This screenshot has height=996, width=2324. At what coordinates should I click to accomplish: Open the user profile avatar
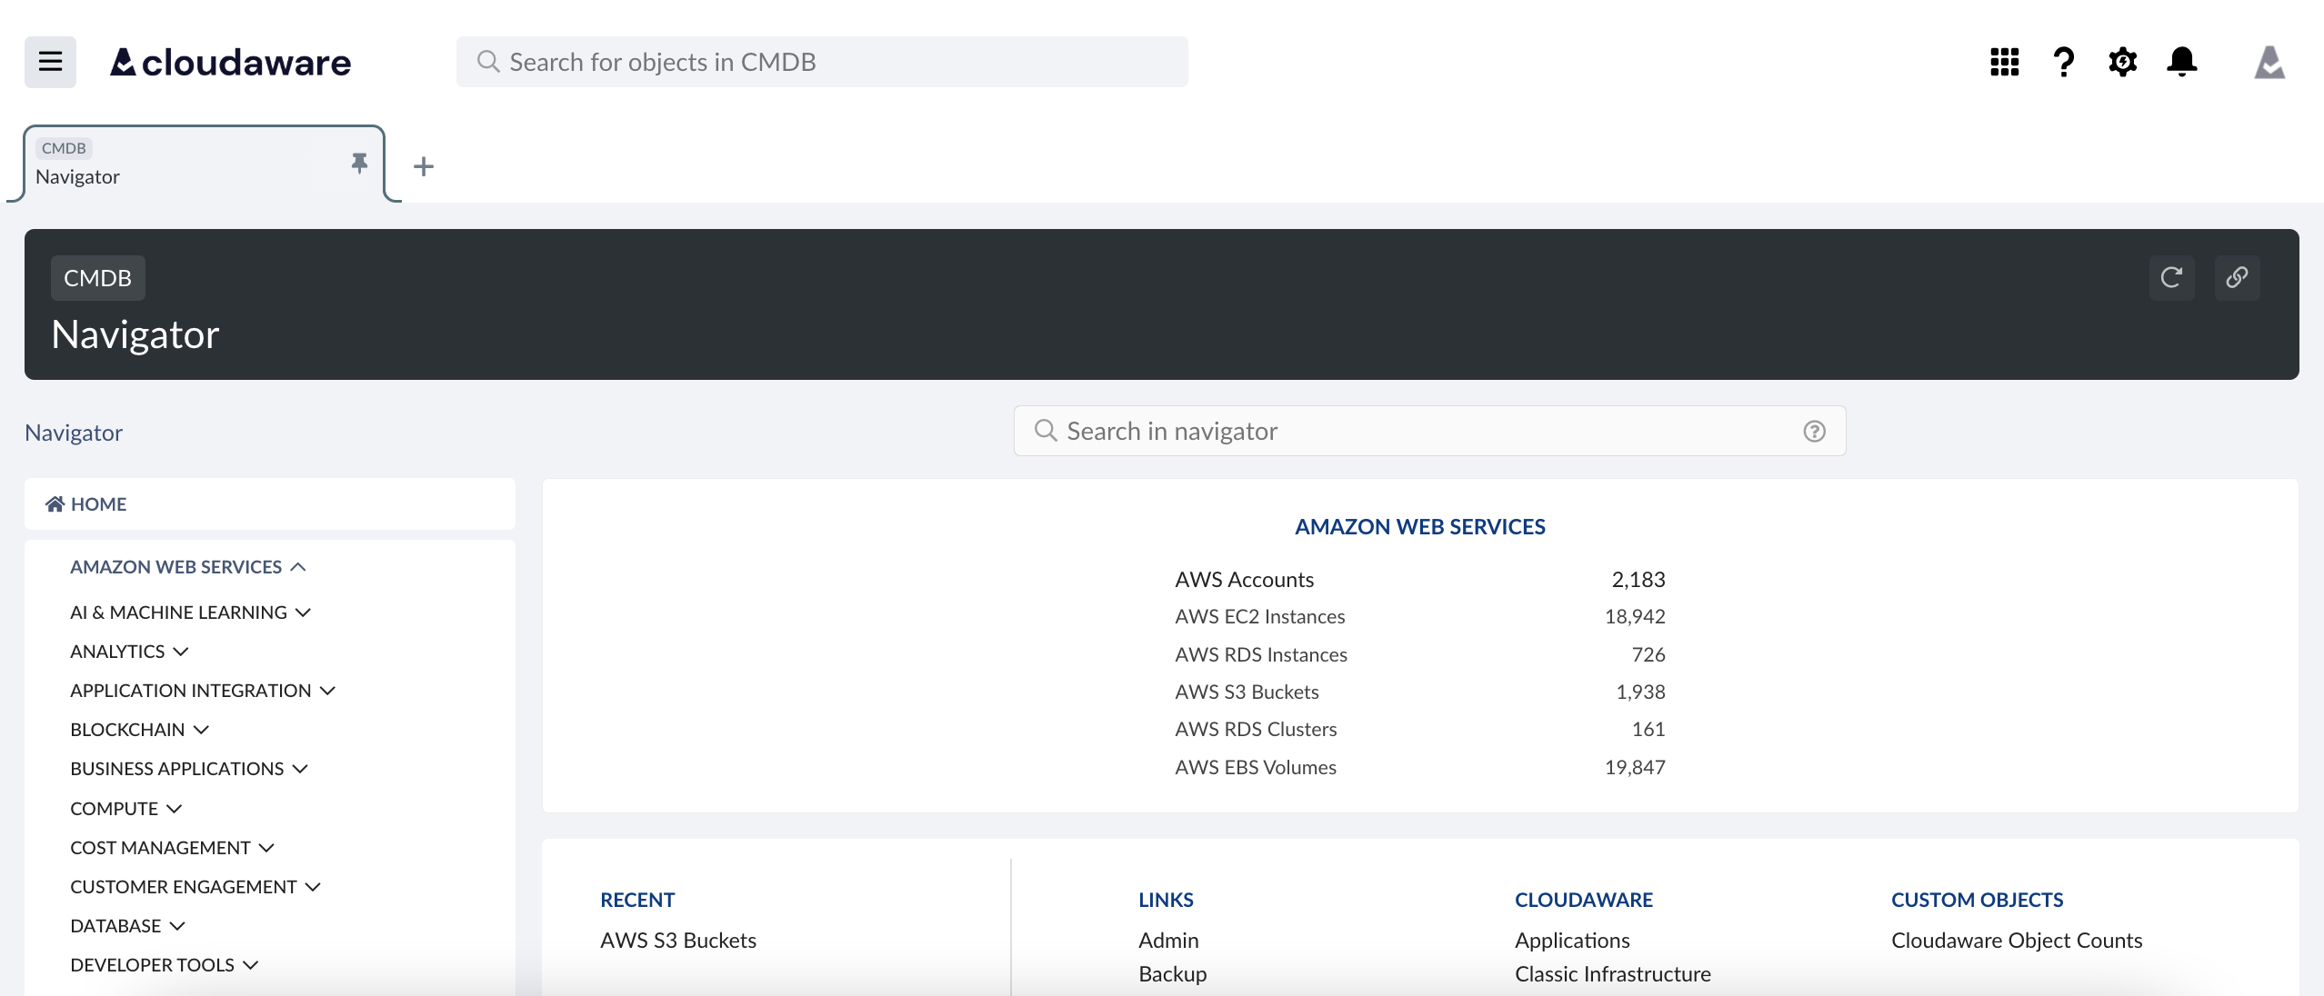tap(2269, 62)
